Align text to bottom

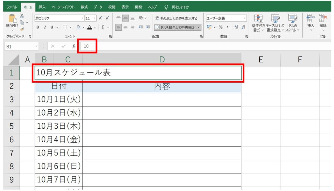132,18
